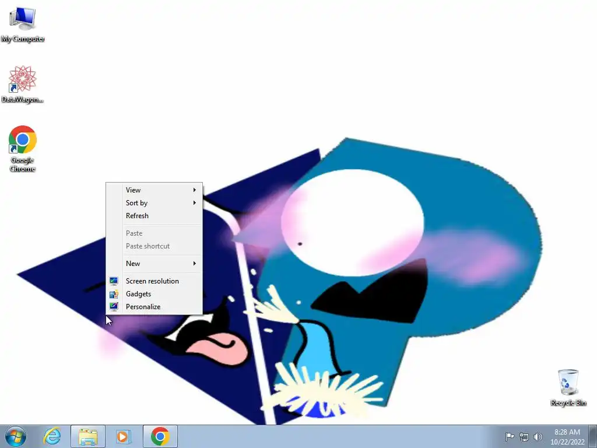This screenshot has width=597, height=448.
Task: Switch to Google Chrome in the taskbar
Action: [x=160, y=436]
